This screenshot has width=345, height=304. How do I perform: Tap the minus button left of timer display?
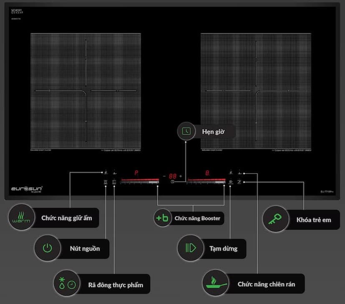point(164,176)
